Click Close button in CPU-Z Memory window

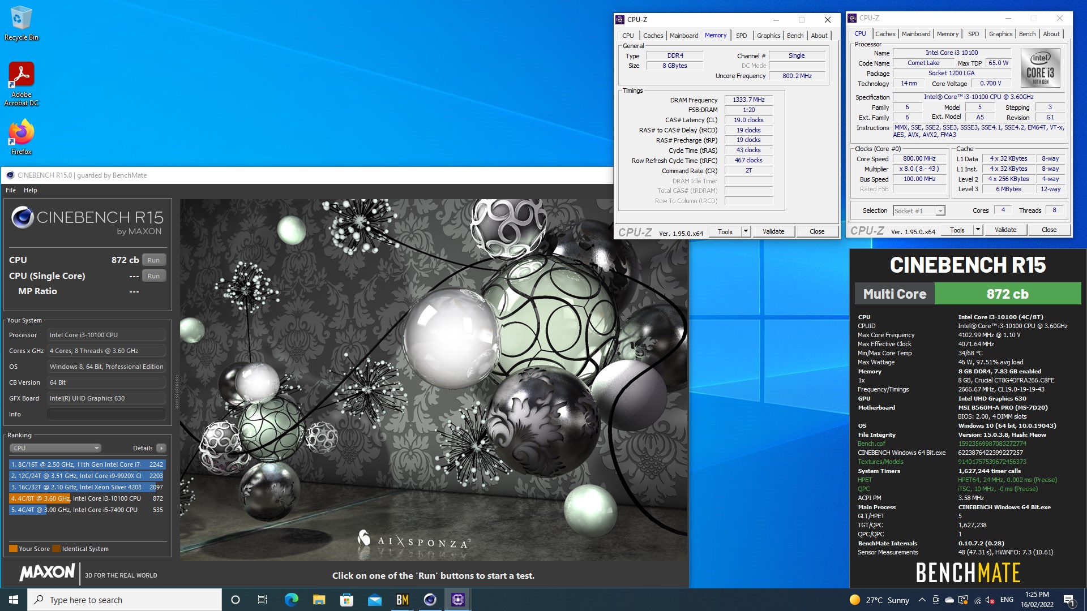(817, 231)
